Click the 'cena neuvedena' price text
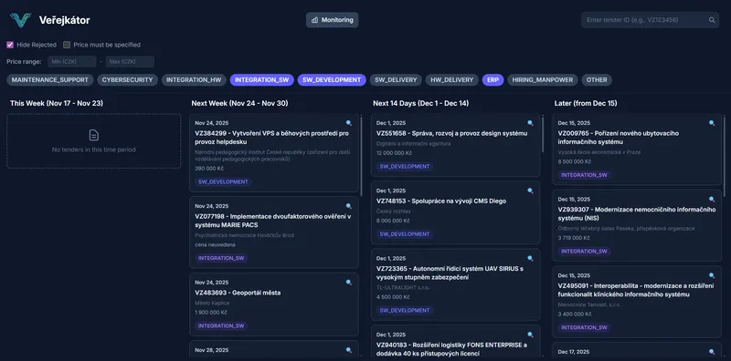 coord(215,244)
